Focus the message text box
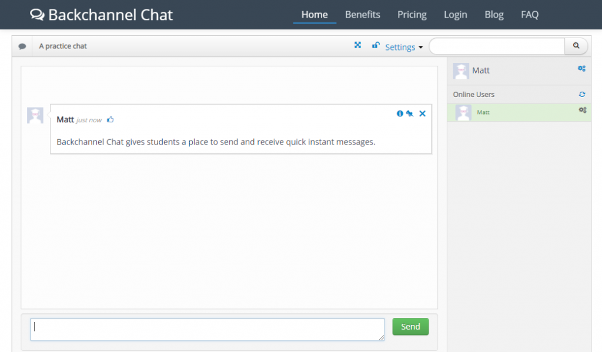Image resolution: width=602 pixels, height=352 pixels. pos(208,329)
